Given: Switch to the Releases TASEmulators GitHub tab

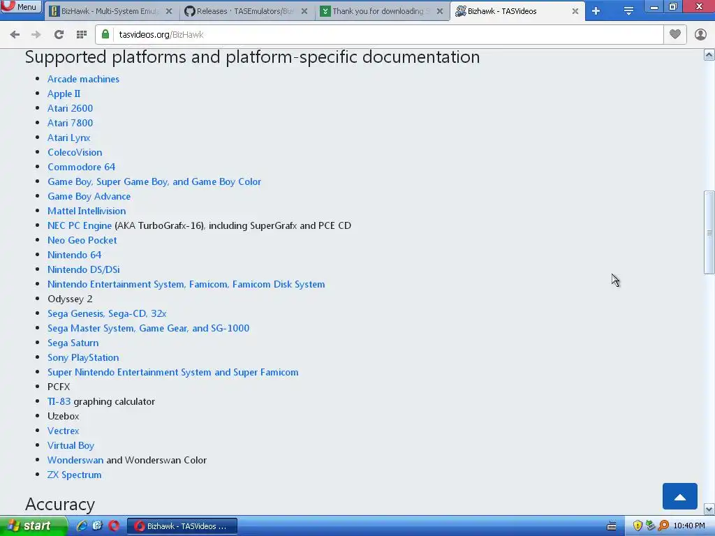Looking at the screenshot, I should [246, 11].
